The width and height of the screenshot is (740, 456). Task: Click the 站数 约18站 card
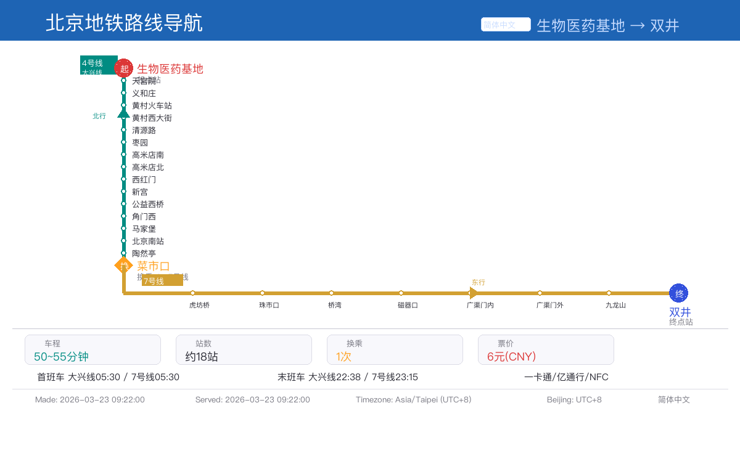point(244,350)
